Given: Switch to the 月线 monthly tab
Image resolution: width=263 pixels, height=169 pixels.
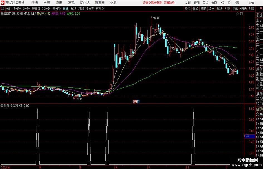Looking at the screenshot, I should [81, 9].
